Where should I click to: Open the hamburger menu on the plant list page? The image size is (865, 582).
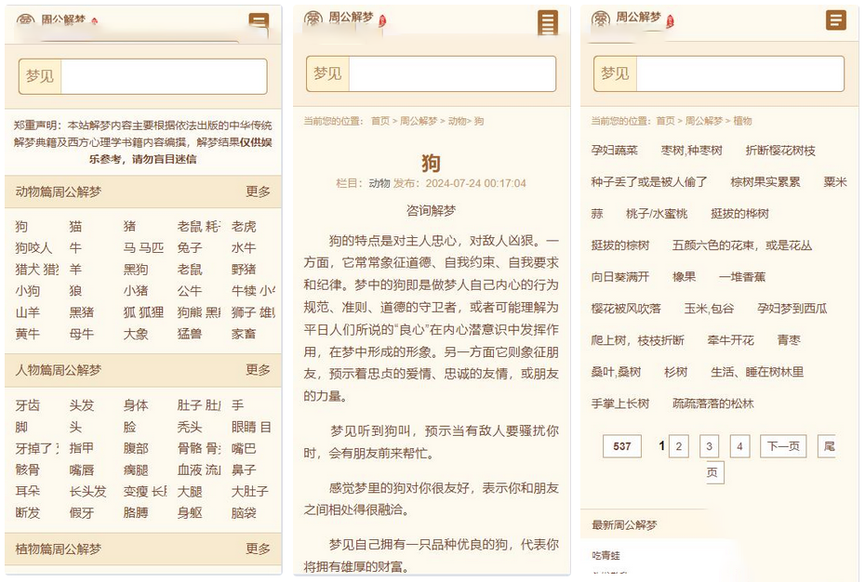pos(836,20)
